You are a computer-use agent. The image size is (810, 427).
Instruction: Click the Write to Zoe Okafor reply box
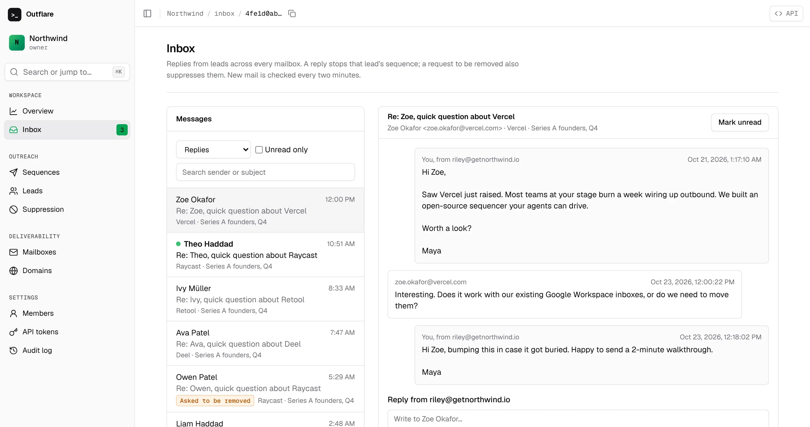tap(578, 419)
